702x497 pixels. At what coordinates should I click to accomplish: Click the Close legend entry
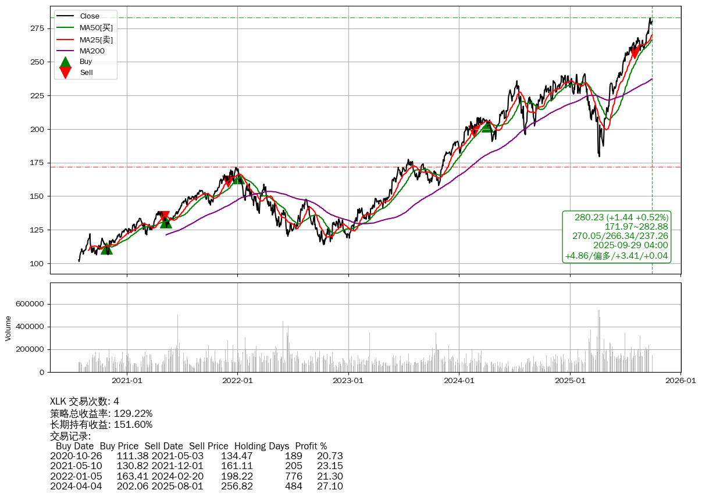pos(90,16)
